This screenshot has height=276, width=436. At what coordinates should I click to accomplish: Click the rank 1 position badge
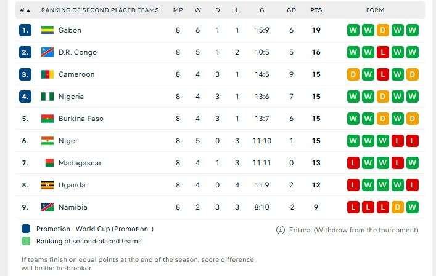click(25, 30)
